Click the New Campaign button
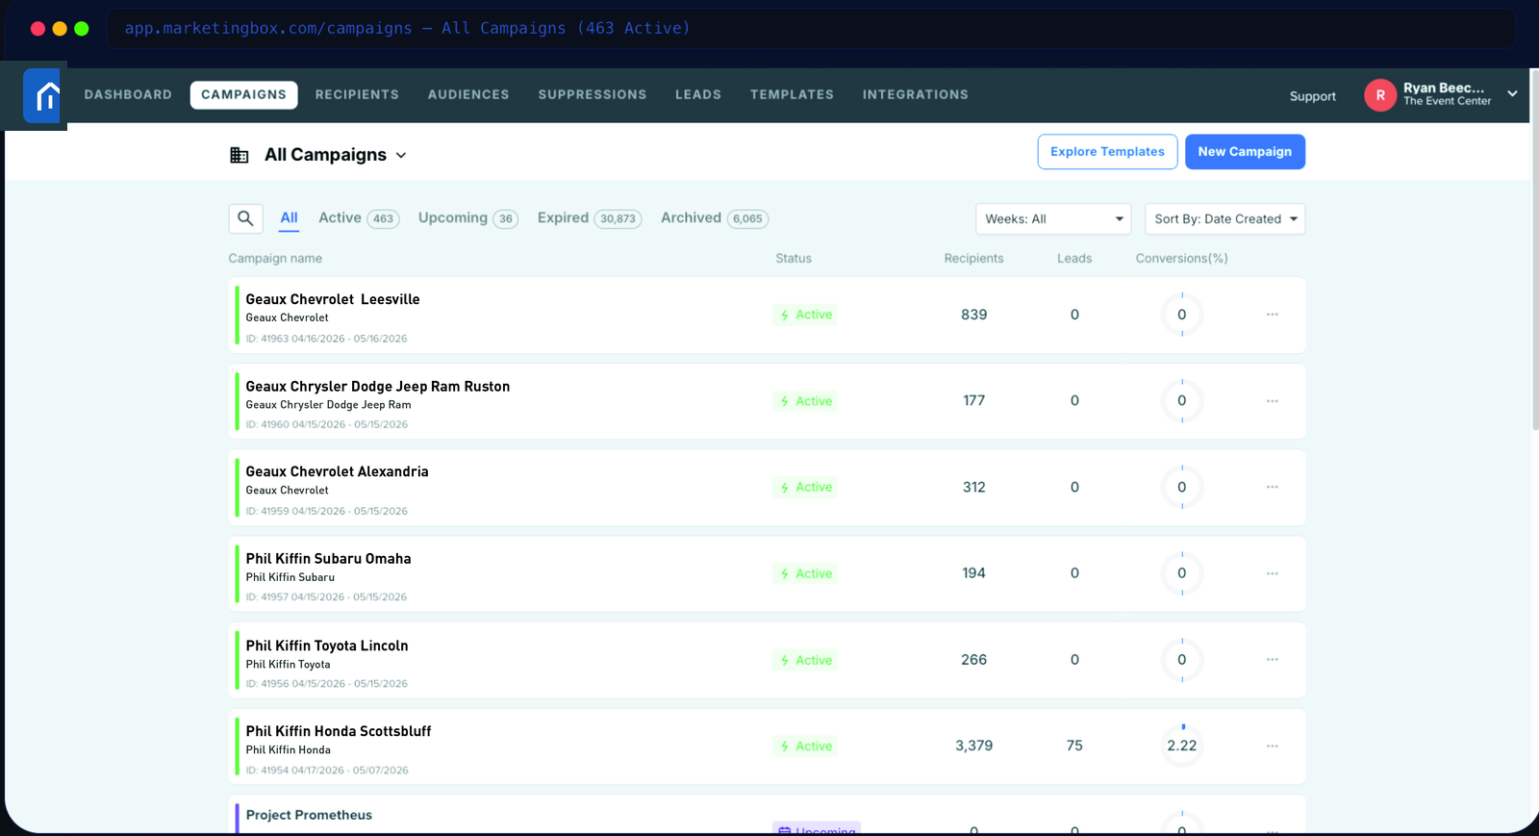1539x836 pixels. point(1245,152)
